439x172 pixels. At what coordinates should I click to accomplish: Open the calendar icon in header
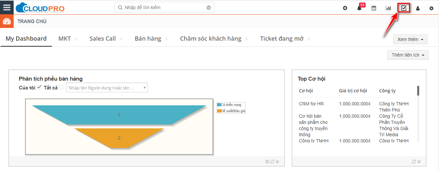[x=374, y=8]
